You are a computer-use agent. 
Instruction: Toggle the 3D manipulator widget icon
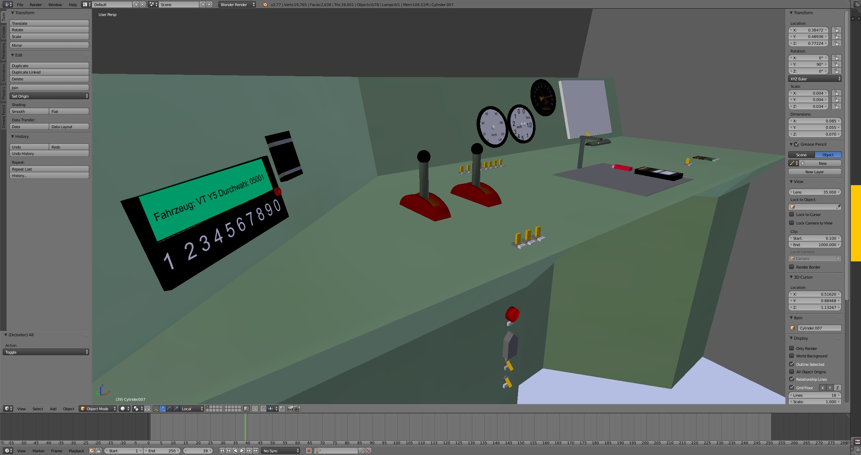coord(156,409)
